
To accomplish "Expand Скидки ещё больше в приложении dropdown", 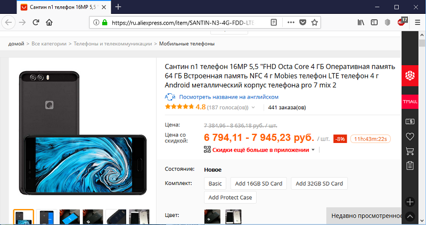I will 313,150.
